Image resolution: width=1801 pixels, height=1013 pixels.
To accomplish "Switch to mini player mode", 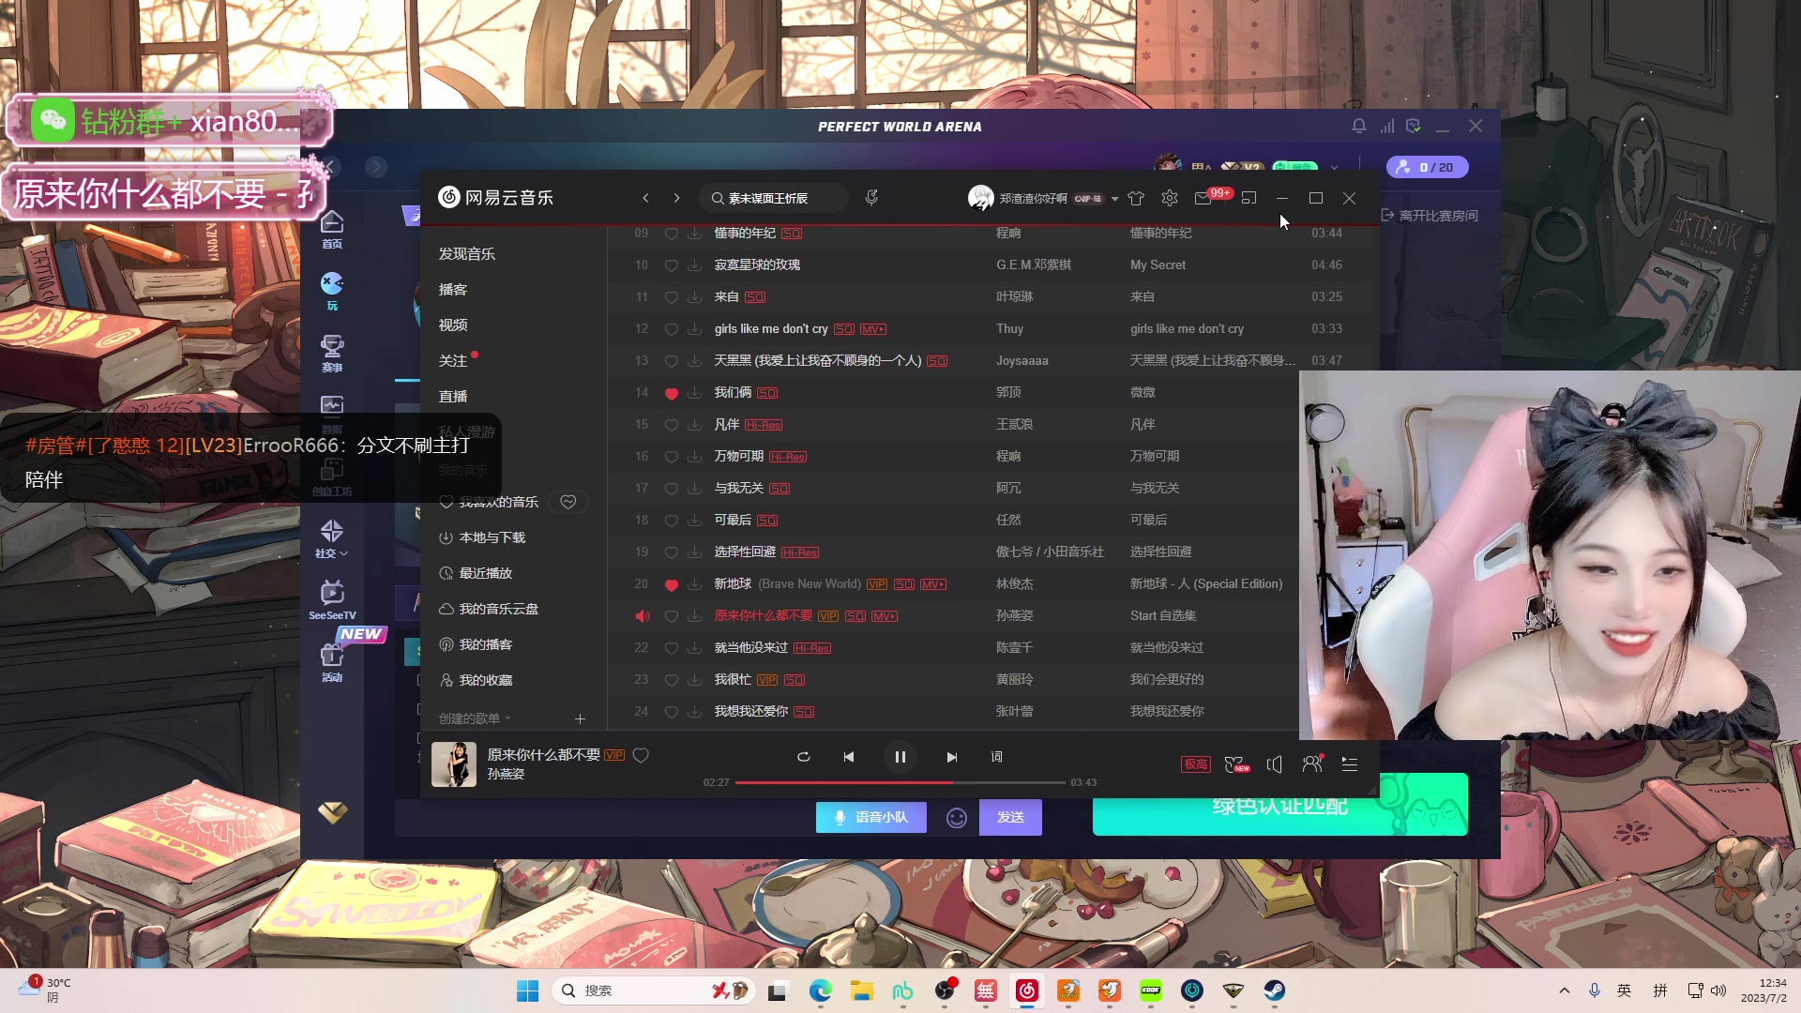I will tap(1249, 198).
